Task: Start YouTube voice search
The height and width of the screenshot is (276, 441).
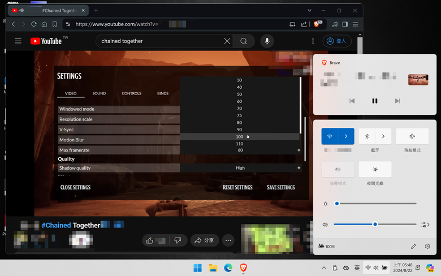Action: 267,41
